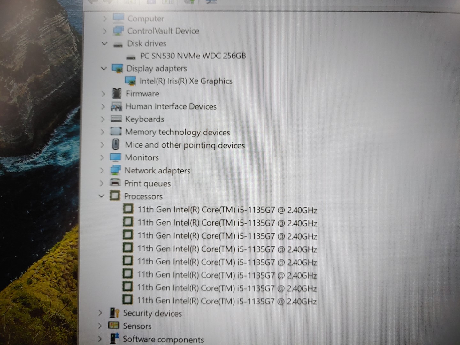
Task: Select sixth i5-1135G7 processor entry text
Action: (227, 275)
